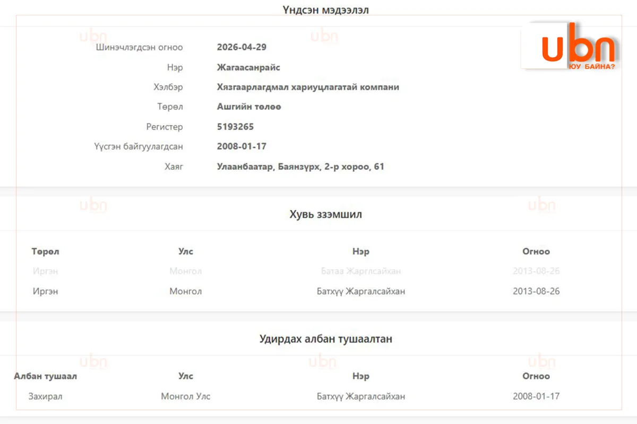Click the Төрөл column header in the shareholders table
The height and width of the screenshot is (424, 637).
click(x=45, y=251)
